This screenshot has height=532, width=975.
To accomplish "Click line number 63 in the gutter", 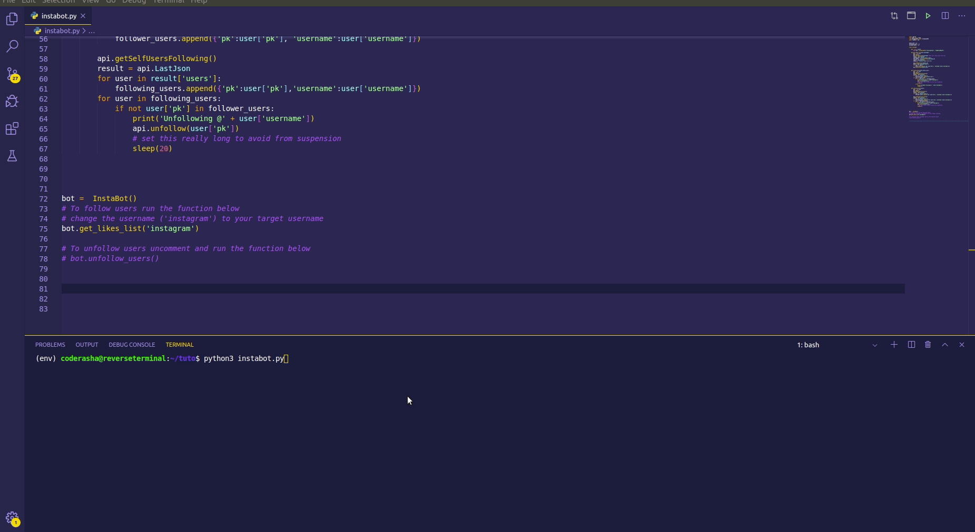I will 43,109.
